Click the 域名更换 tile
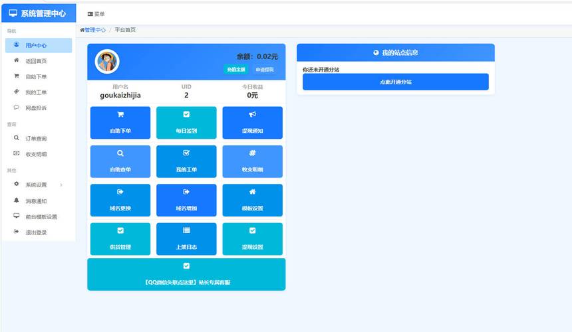The height and width of the screenshot is (332, 572). (x=120, y=200)
